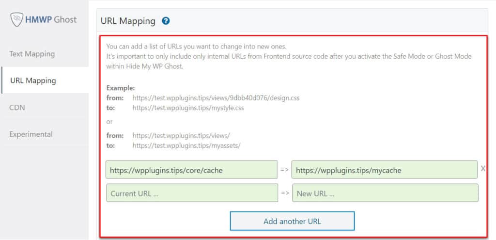This screenshot has width=496, height=240.
Task: Go to the Experimental tab
Action: (31, 134)
